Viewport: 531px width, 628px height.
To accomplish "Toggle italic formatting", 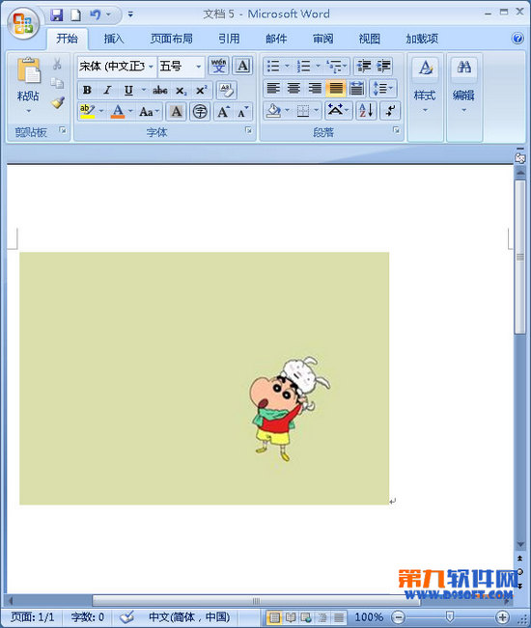I will pyautogui.click(x=107, y=90).
